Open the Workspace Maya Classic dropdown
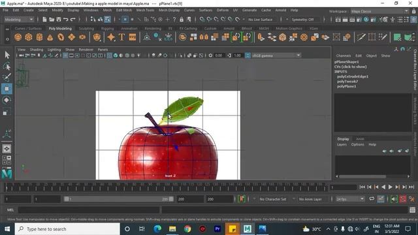The width and height of the screenshot is (418, 235). click(x=379, y=11)
